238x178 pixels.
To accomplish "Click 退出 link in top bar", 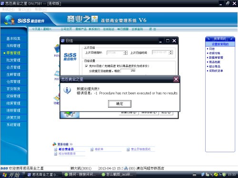I will [x=152, y=29].
